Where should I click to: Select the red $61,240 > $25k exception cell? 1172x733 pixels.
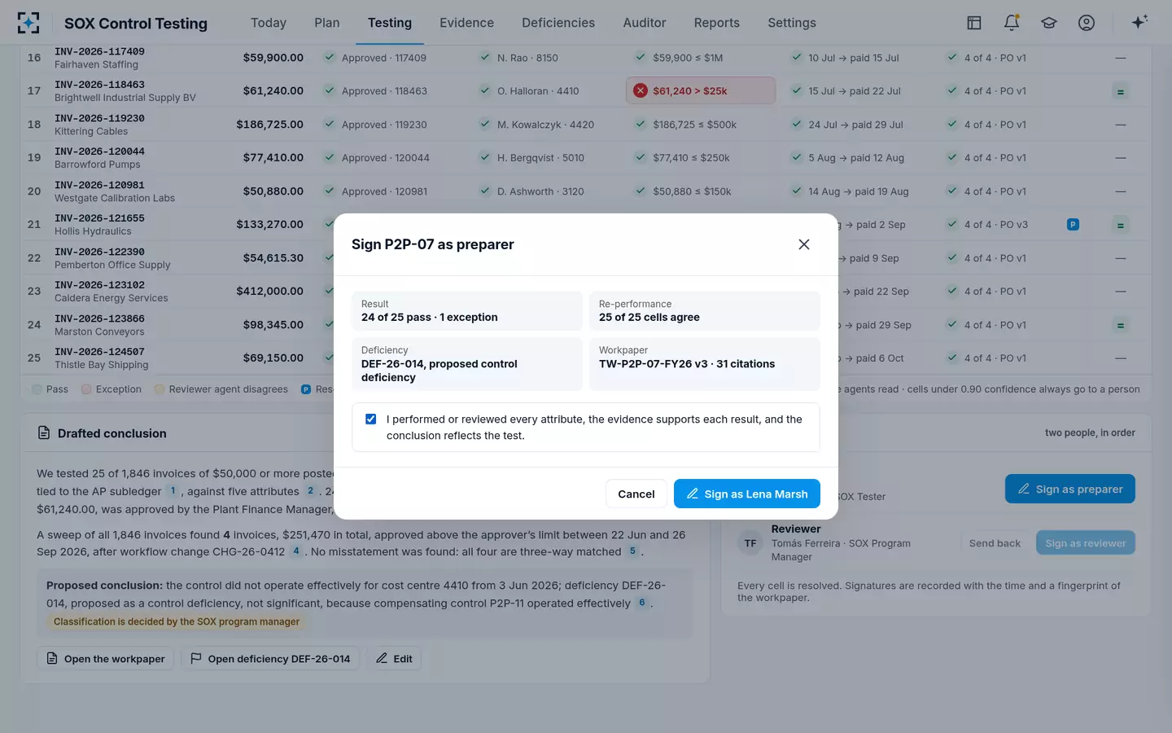701,91
